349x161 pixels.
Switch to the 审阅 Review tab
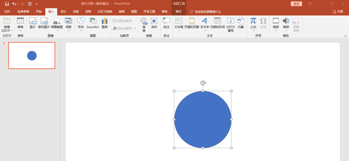tap(121, 11)
